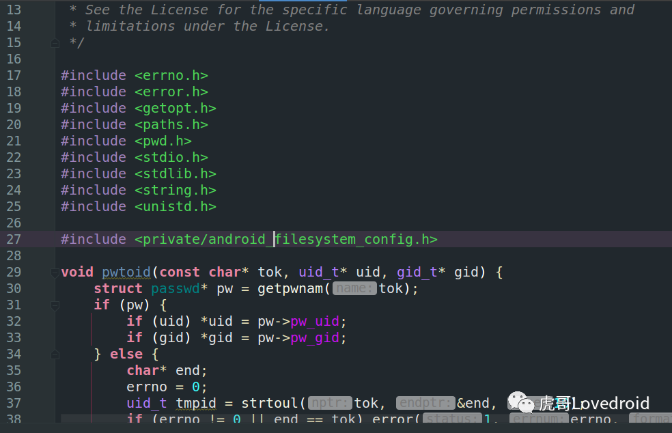
Task: Click the underlined pwtoid function name
Action: [x=126, y=272]
